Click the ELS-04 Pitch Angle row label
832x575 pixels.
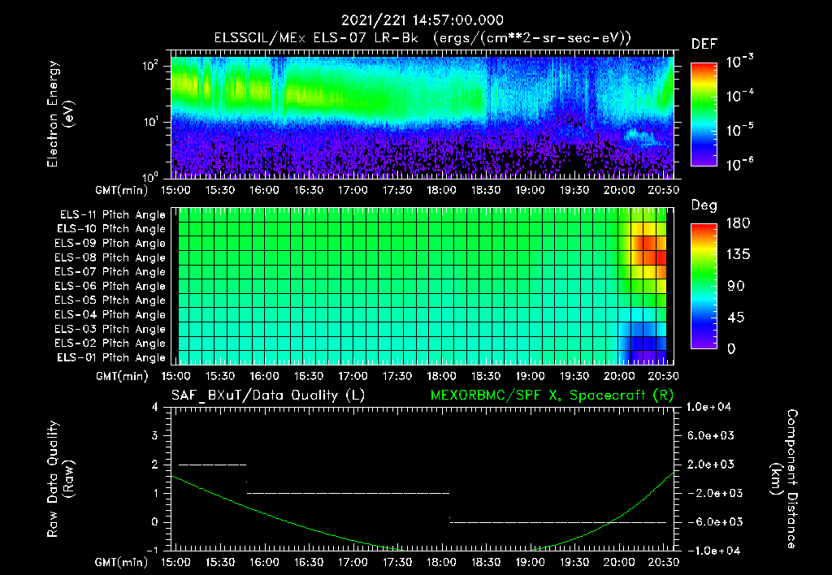click(110, 314)
